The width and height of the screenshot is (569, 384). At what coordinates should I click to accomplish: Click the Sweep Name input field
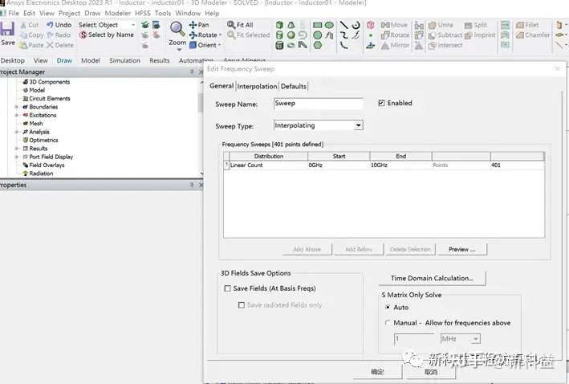tap(319, 104)
